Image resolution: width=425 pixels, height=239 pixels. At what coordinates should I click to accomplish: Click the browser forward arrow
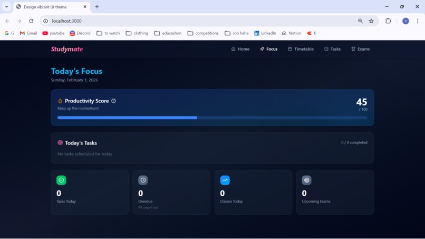click(x=19, y=21)
